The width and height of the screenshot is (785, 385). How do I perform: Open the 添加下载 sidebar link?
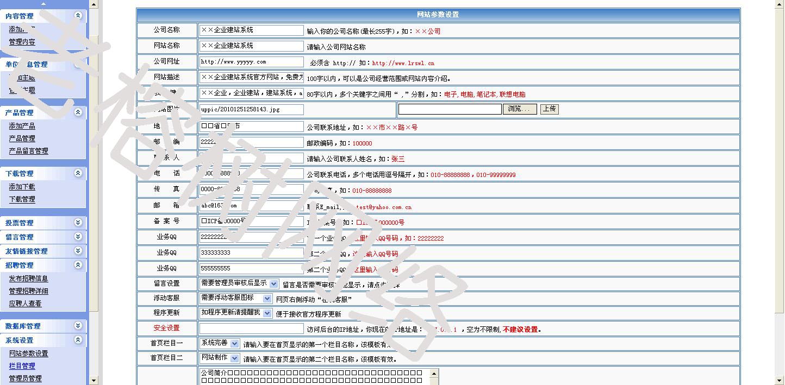(x=22, y=187)
